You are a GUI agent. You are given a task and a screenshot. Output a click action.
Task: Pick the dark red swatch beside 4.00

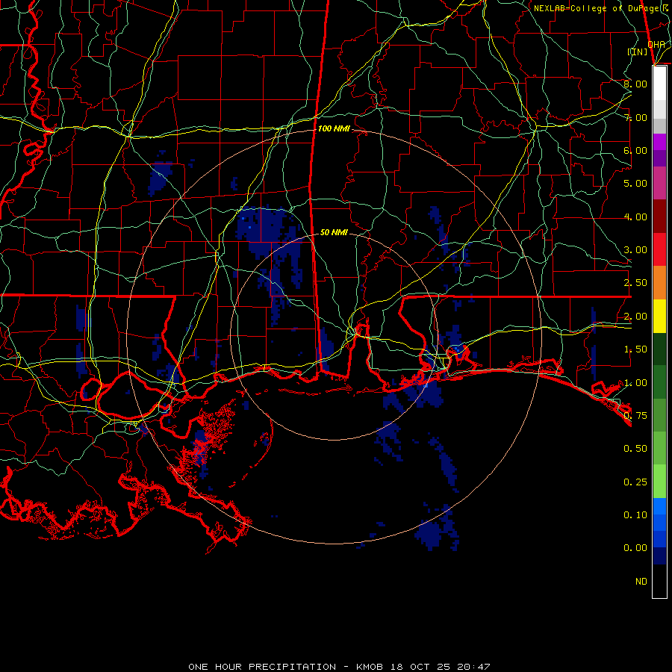coord(659,217)
